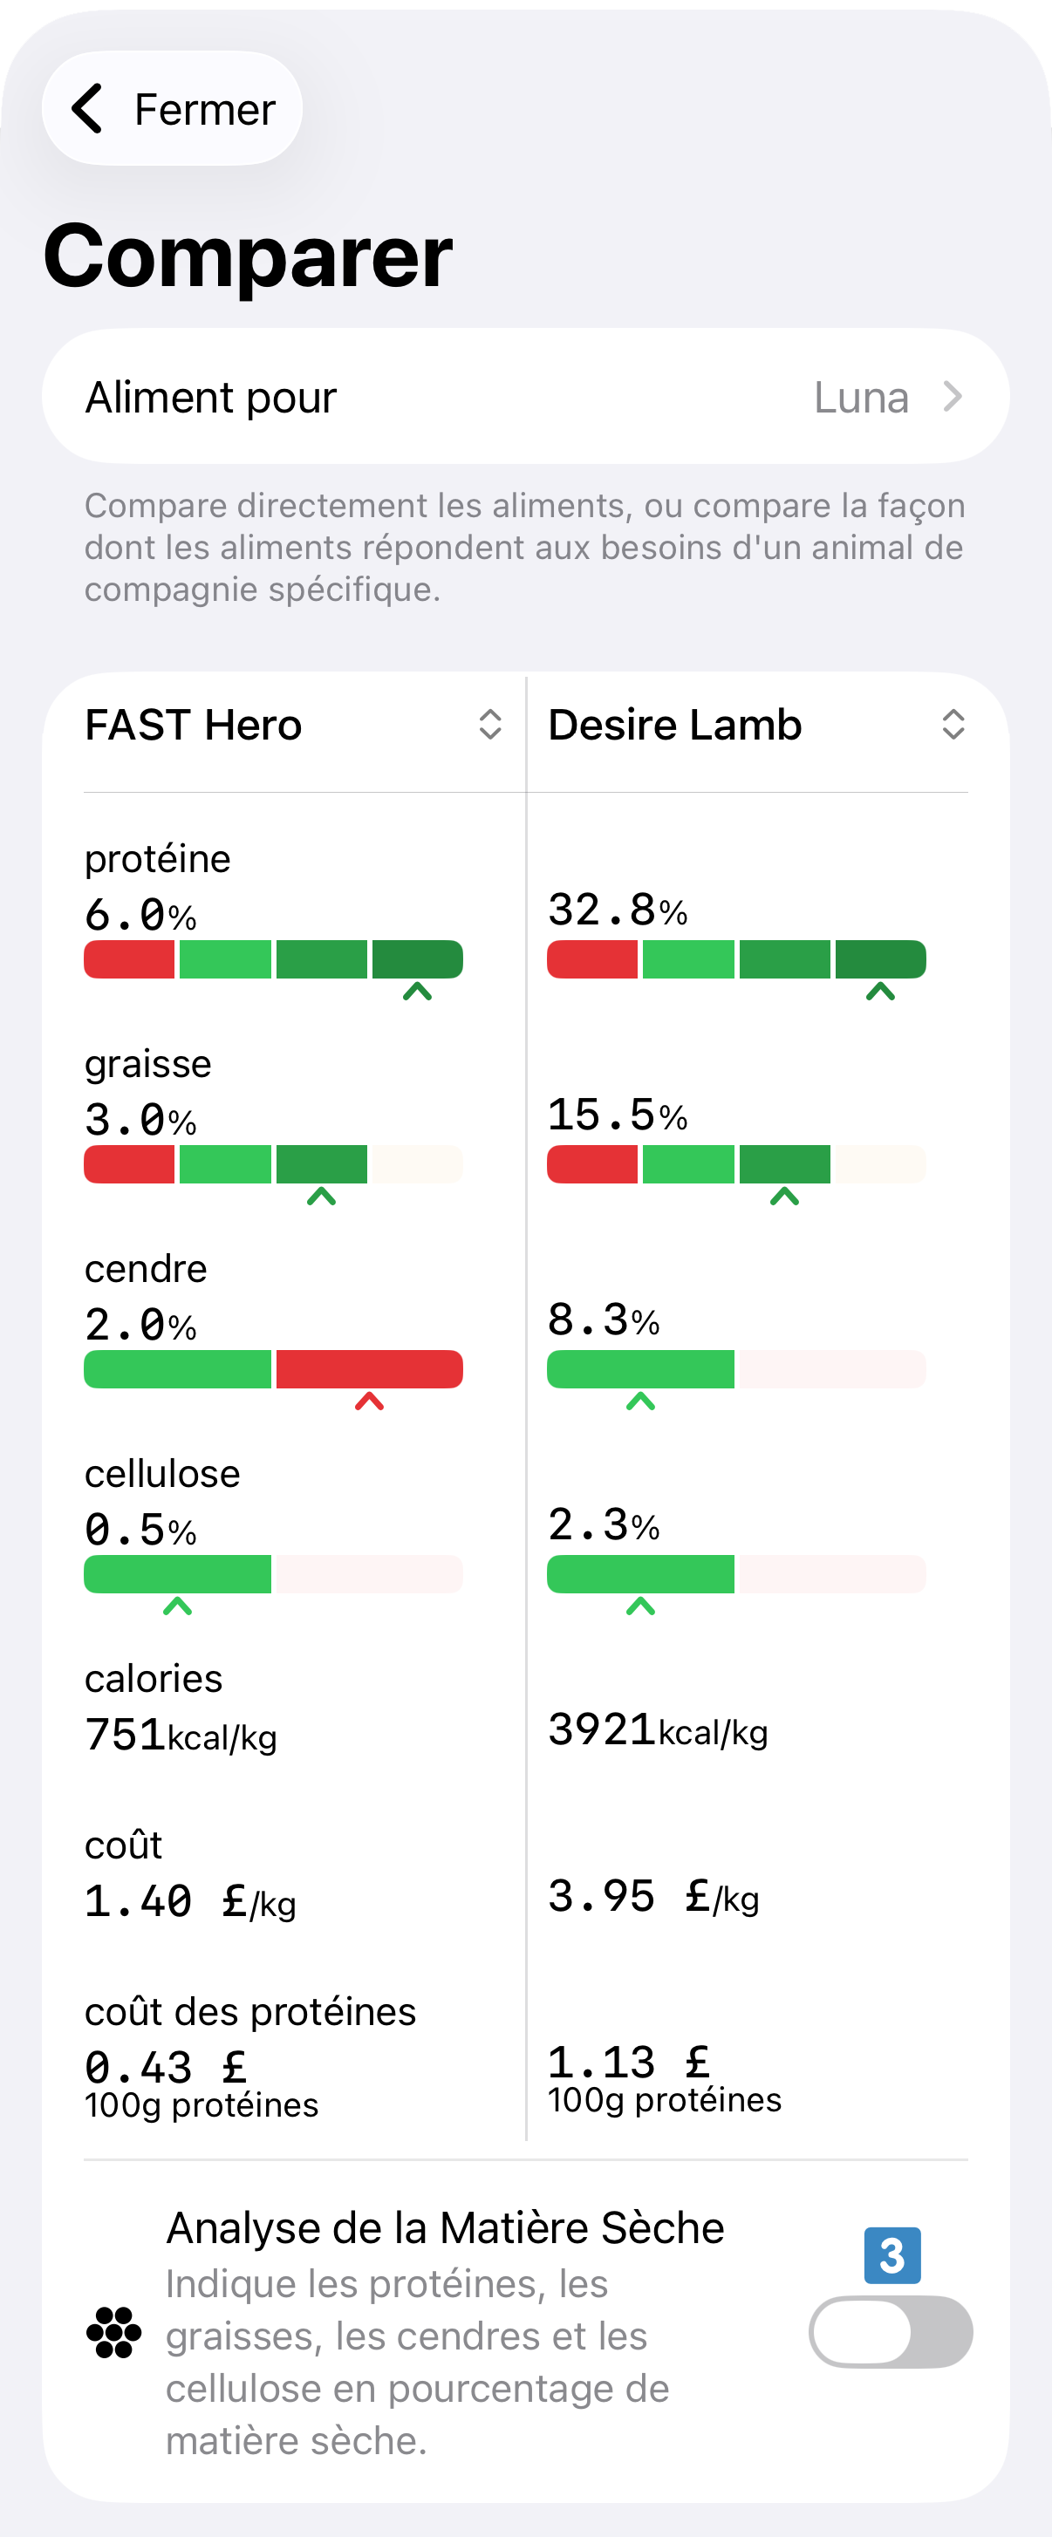Tap the red arrow under FAST Hero cendre bar
This screenshot has height=2537, width=1052.
point(369,1401)
